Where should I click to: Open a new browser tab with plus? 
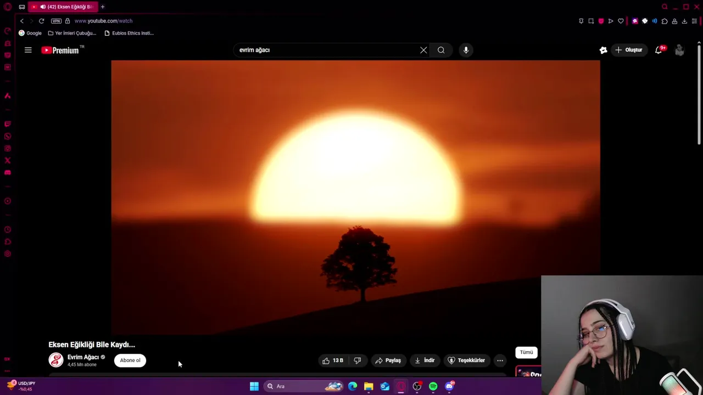pyautogui.click(x=102, y=7)
